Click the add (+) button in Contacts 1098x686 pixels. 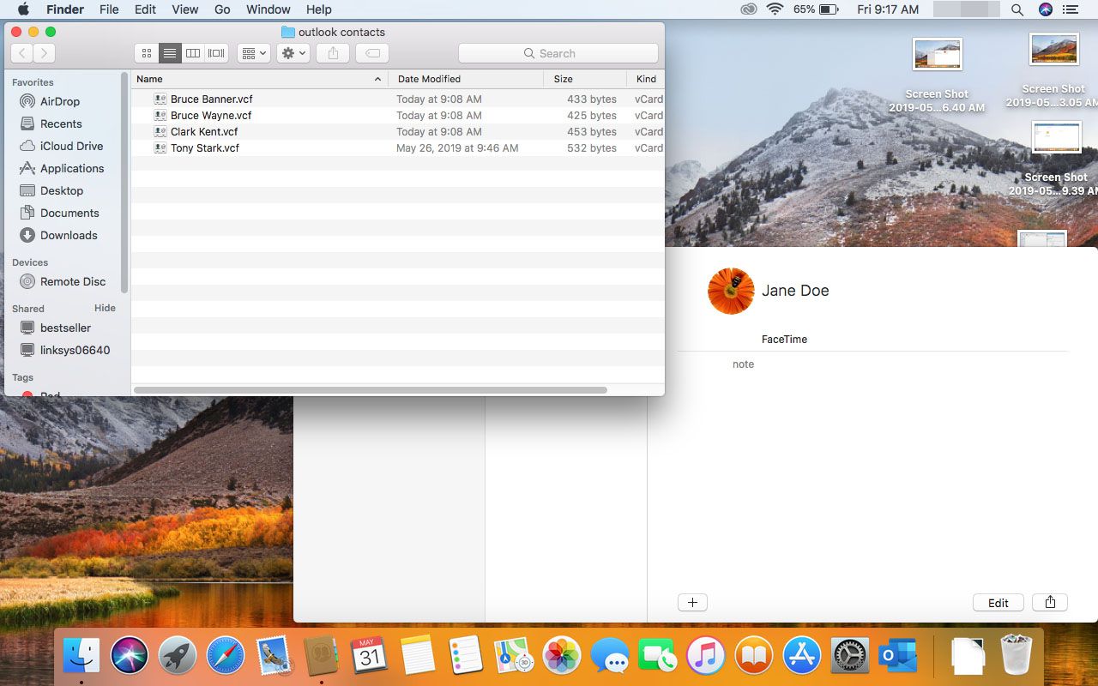(x=692, y=602)
